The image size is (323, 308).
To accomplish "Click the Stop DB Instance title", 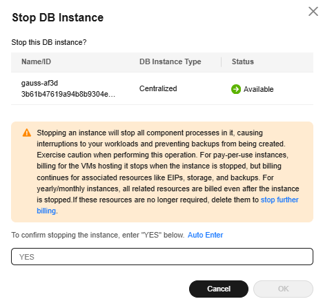I will (x=58, y=17).
